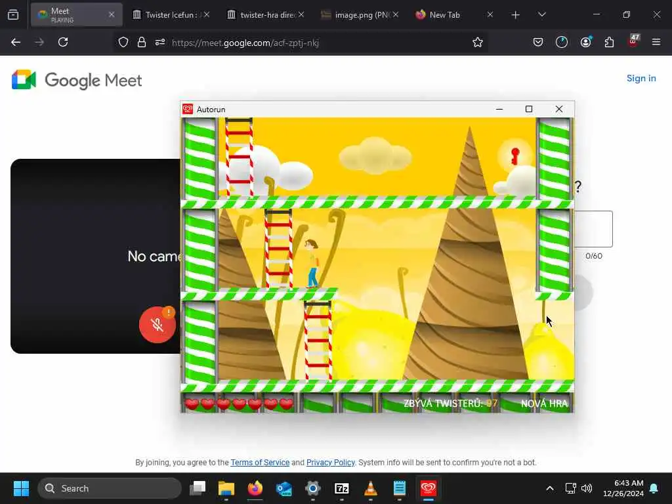
Task: Open Settings gear app on taskbar
Action: [x=313, y=488]
